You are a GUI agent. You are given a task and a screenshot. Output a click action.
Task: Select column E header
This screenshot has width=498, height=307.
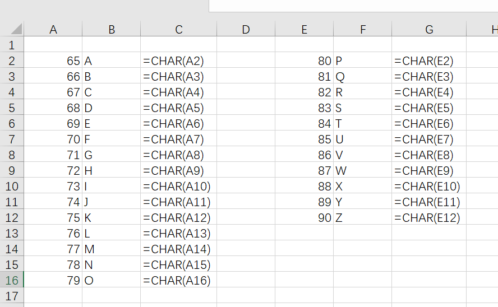[305, 29]
